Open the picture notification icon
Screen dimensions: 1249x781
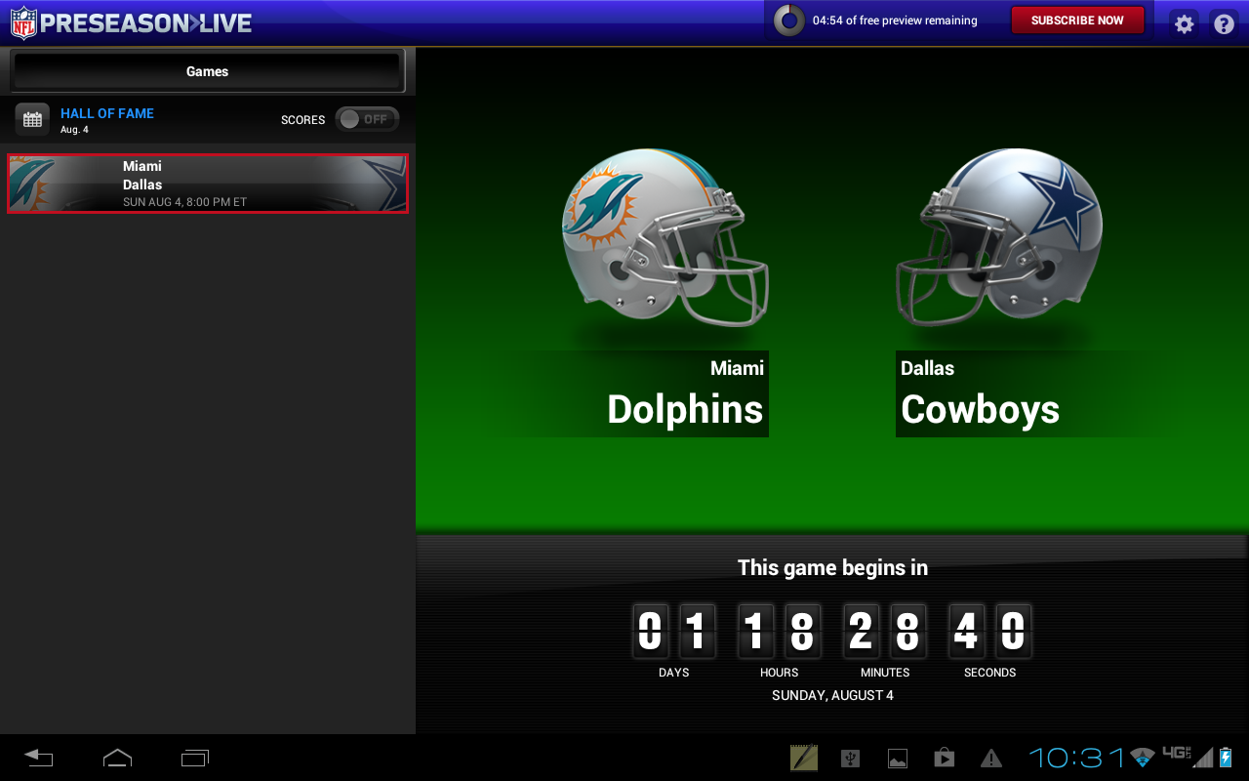898,759
